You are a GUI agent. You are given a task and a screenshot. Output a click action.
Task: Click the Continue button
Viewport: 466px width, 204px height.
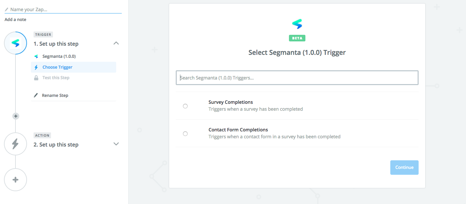click(404, 168)
